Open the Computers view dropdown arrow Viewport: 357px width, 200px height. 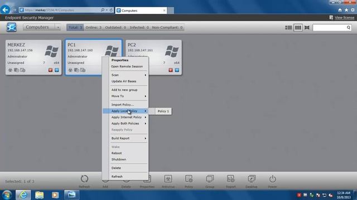58,27
